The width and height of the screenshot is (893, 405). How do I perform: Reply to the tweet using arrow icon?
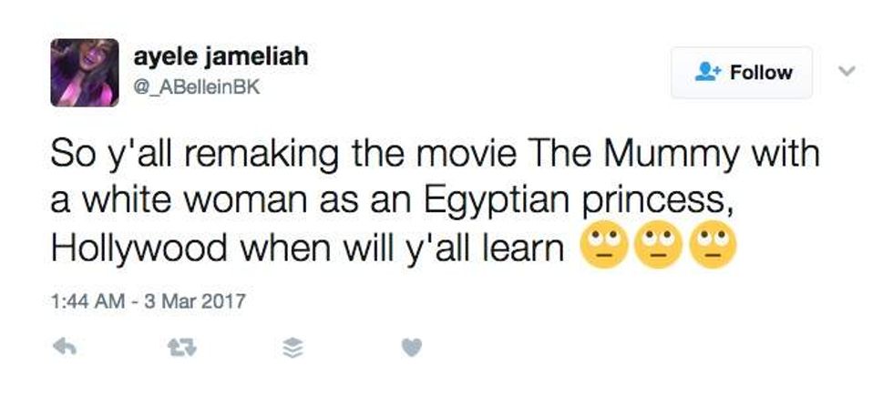point(62,346)
